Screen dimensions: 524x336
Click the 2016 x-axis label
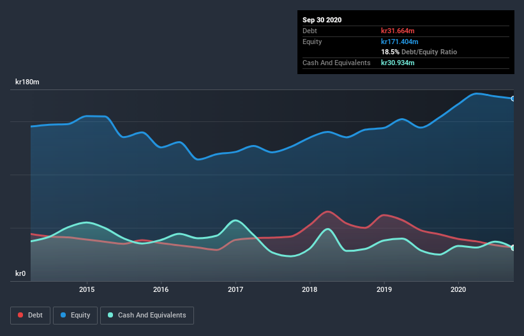161,289
